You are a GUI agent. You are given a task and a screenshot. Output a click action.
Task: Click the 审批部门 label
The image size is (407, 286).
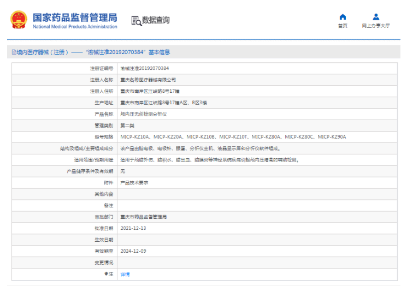coord(104,217)
